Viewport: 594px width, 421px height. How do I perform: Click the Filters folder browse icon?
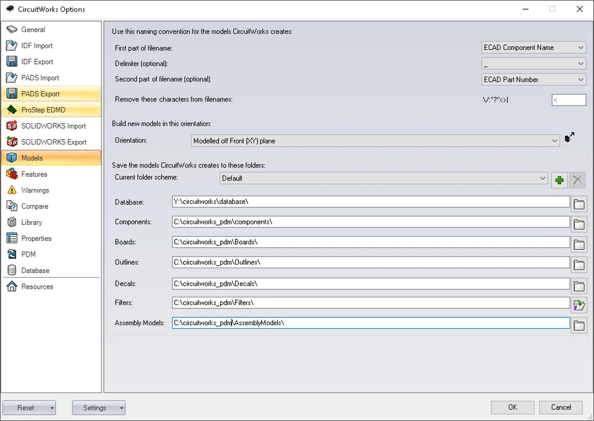tap(579, 305)
